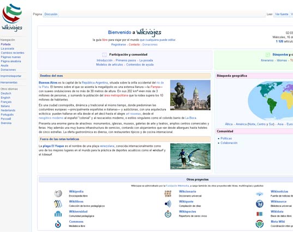Open the Buenos Aires article link
This screenshot has width=293, height=232.
[x=48, y=82]
